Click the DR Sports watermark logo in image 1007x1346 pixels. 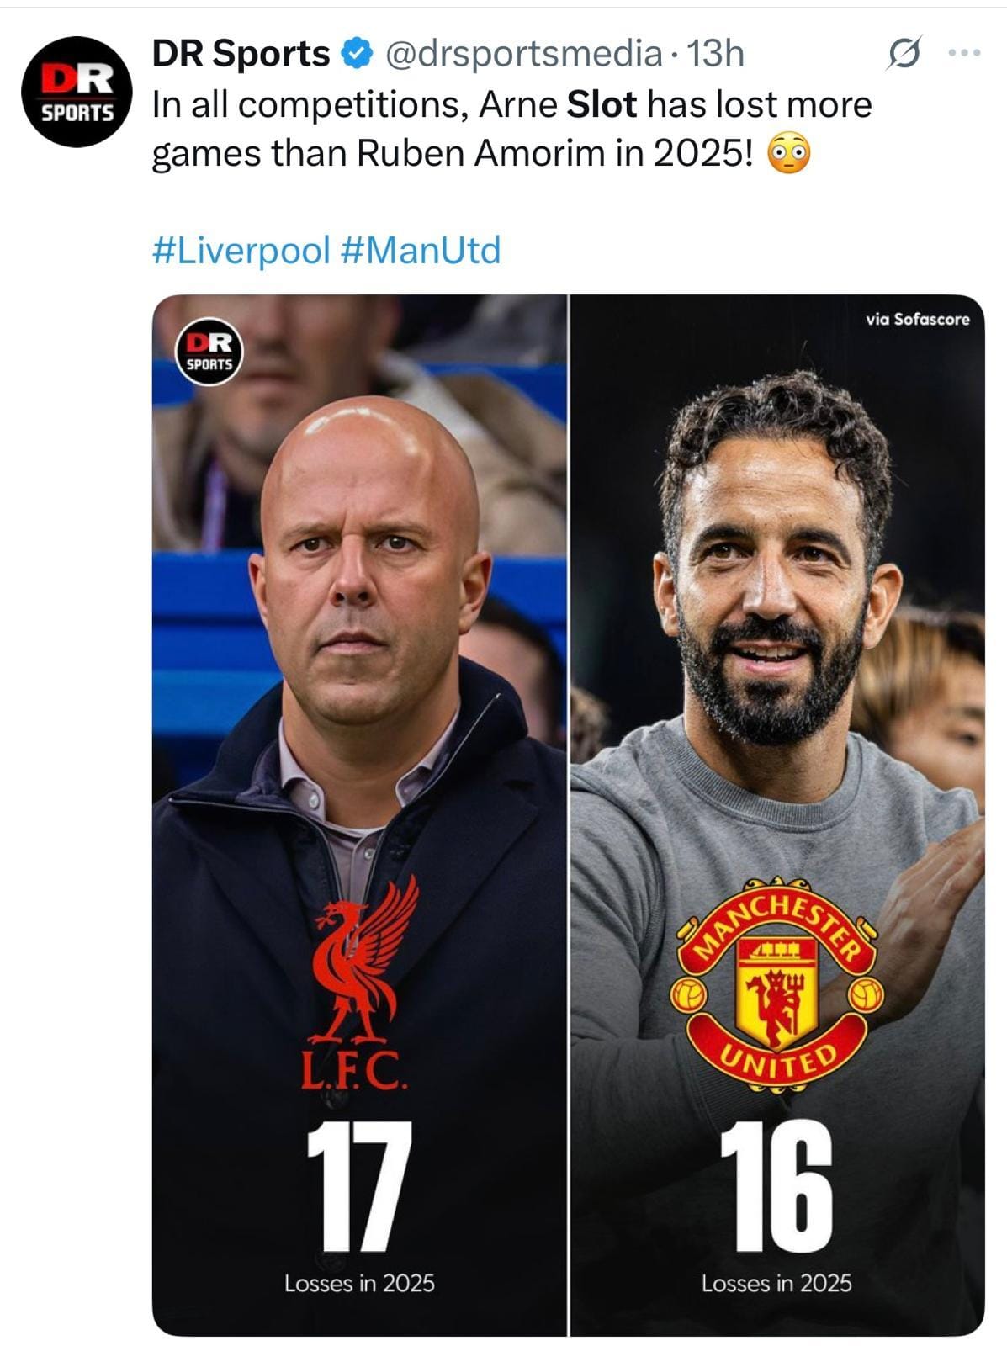(x=209, y=353)
